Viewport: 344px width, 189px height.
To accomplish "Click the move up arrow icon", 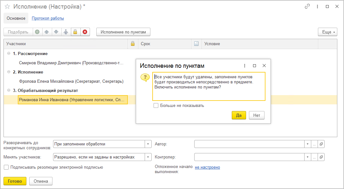I will click(x=47, y=32).
